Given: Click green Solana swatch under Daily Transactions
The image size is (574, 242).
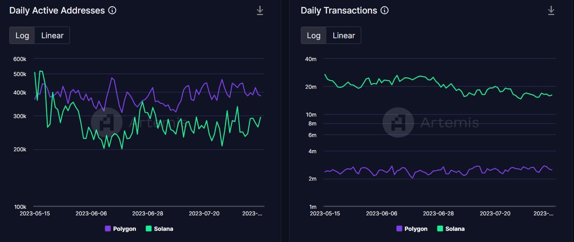Looking at the screenshot, I should click(x=440, y=228).
